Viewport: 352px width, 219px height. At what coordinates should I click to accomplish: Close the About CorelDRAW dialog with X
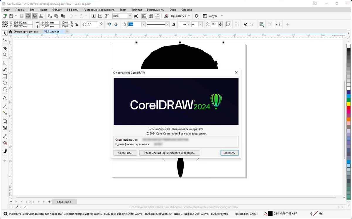pyautogui.click(x=236, y=72)
